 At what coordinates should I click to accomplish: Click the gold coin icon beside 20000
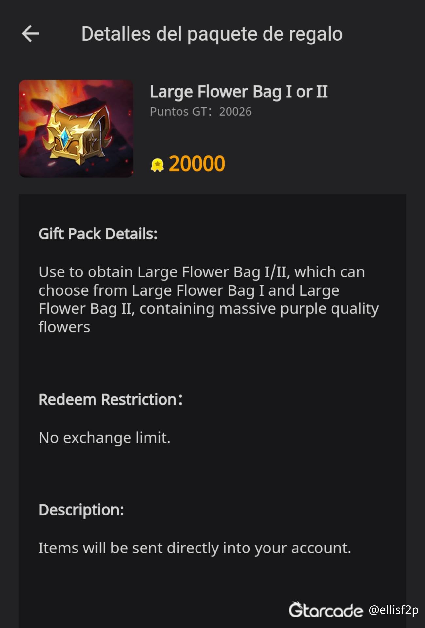click(157, 165)
